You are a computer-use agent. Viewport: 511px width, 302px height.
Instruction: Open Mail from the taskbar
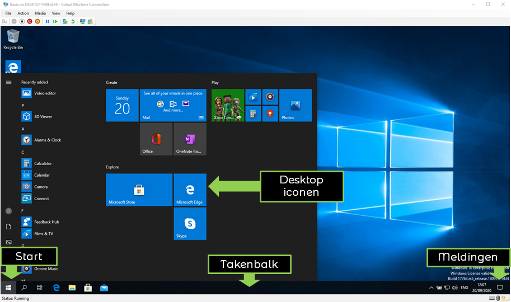pos(104,287)
